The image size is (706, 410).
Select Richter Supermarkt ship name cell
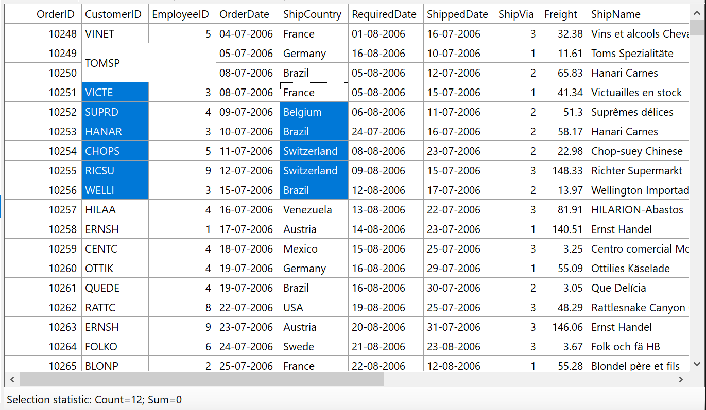coord(639,171)
